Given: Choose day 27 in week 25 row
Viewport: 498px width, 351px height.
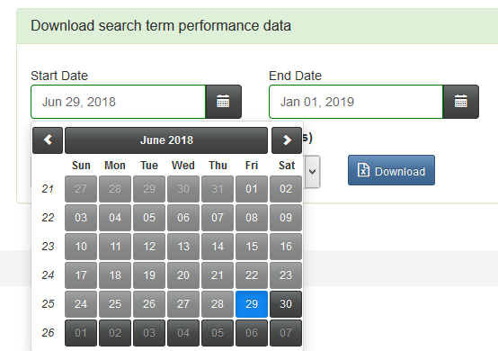Looking at the screenshot, I should click(x=183, y=304).
